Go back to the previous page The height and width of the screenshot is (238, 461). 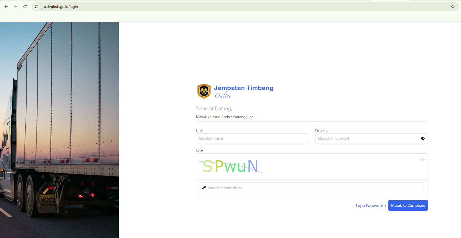coord(6,7)
